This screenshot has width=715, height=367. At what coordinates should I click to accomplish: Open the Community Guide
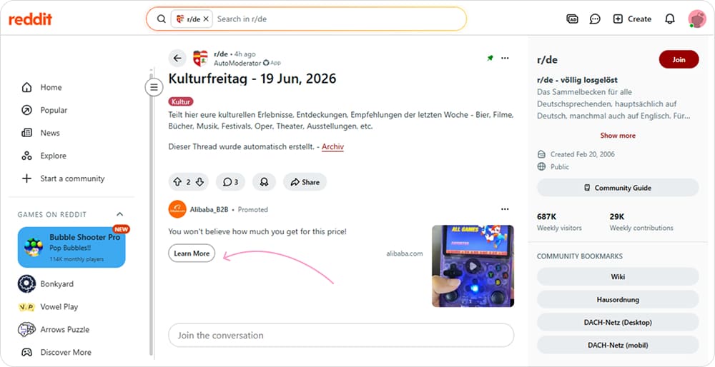(x=618, y=188)
